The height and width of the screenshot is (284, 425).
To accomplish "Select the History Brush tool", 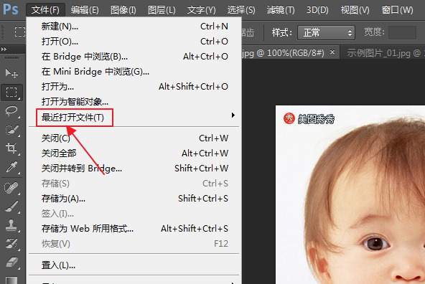I will click(x=11, y=243).
